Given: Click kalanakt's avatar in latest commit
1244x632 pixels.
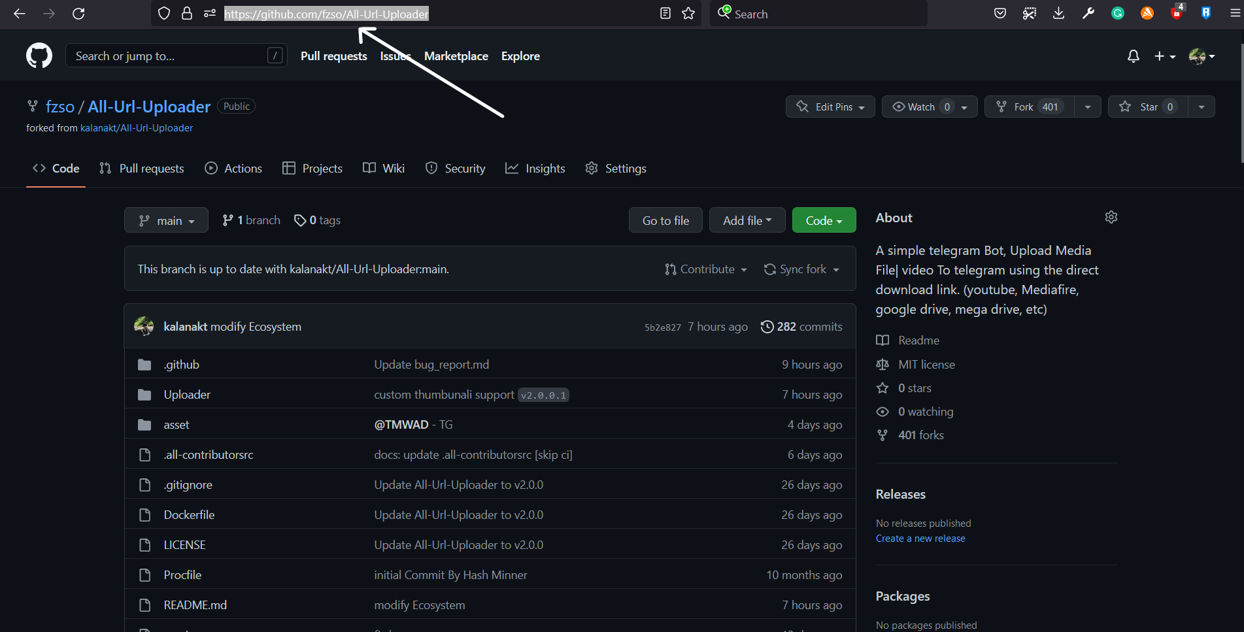Looking at the screenshot, I should (144, 326).
